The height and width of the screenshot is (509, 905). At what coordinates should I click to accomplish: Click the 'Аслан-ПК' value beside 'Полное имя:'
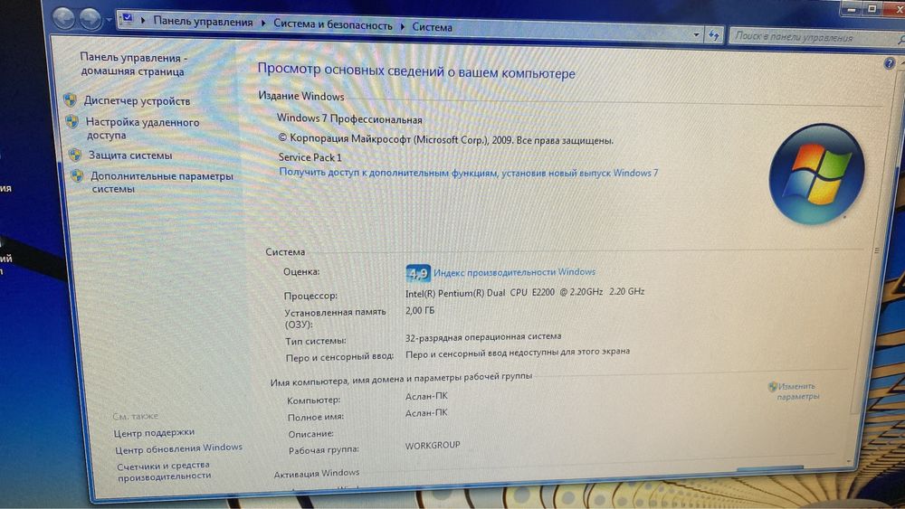(426, 413)
